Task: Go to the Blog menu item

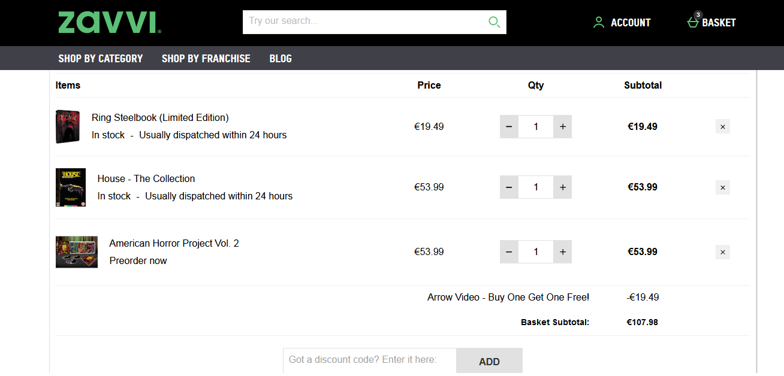Action: [x=281, y=58]
